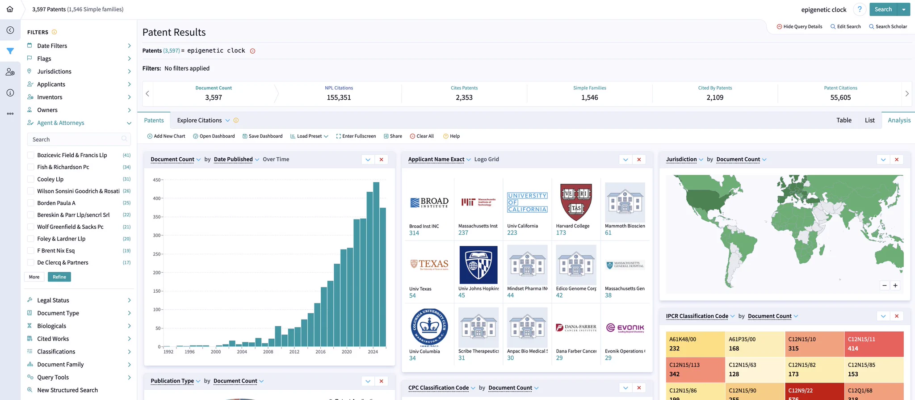Switch to the List view tab
The width and height of the screenshot is (915, 400).
869,120
